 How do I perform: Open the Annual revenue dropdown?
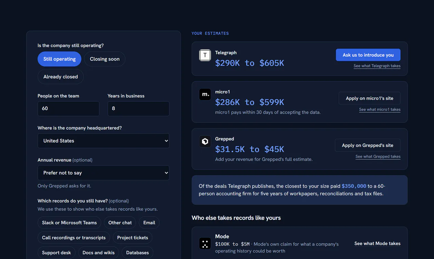tap(104, 173)
